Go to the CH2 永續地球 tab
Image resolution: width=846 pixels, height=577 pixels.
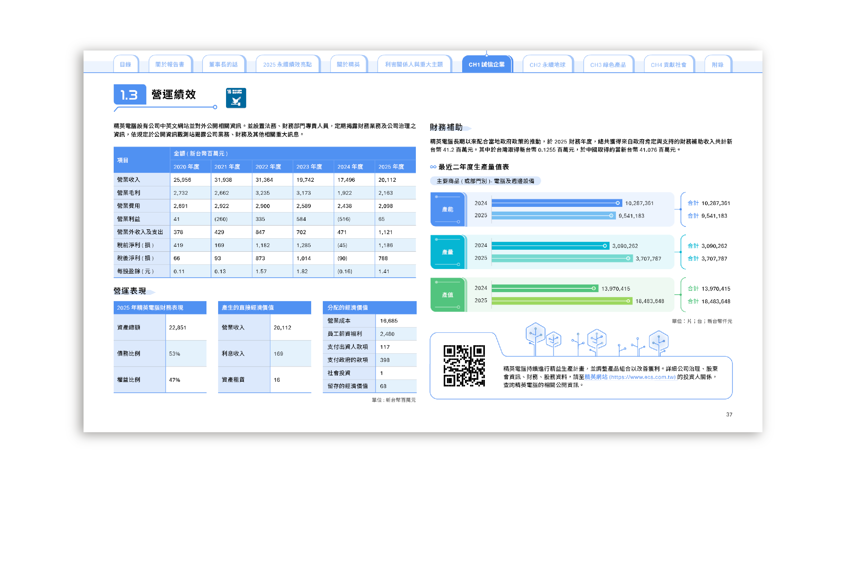coord(548,64)
